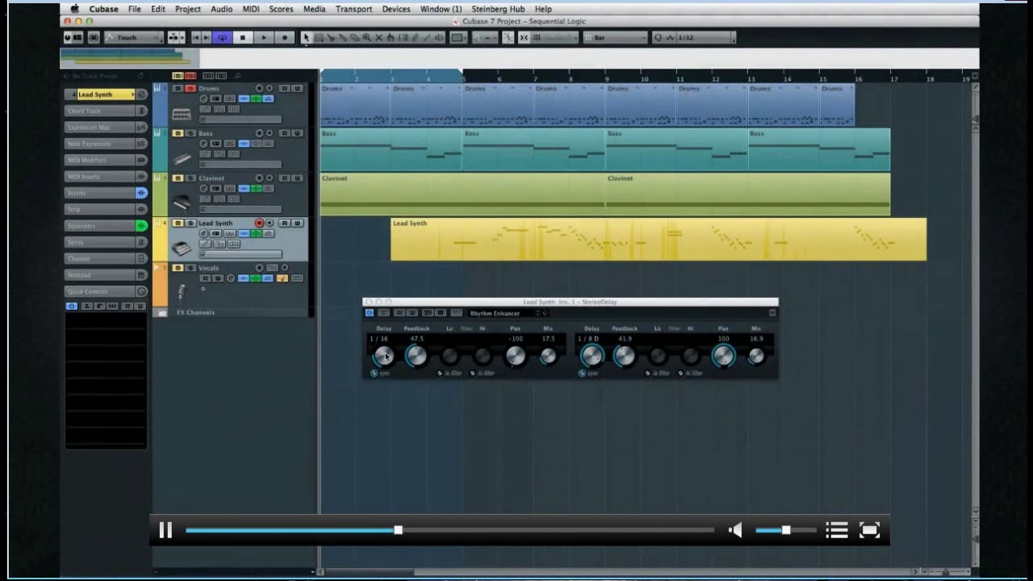Screen dimensions: 1033x581
Task: Click the left Mix knob at 17.5
Action: [x=548, y=356]
